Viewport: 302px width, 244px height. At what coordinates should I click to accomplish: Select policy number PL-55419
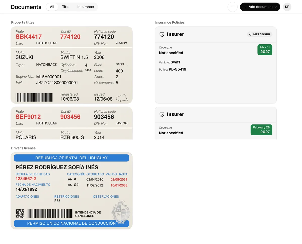(177, 69)
